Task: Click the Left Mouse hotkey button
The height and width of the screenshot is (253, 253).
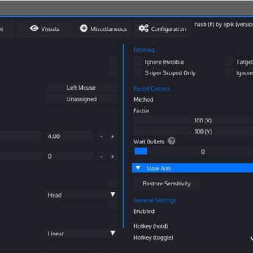Action: pyautogui.click(x=82, y=88)
